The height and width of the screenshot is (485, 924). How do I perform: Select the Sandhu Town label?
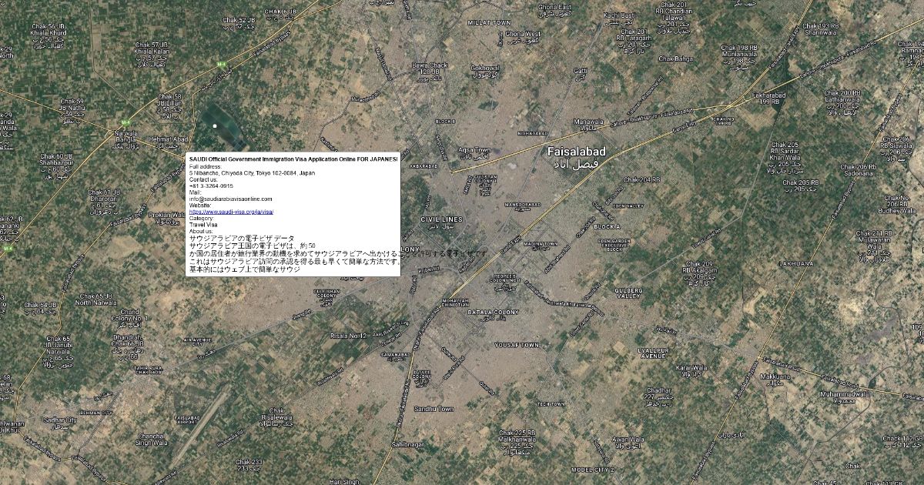(434, 409)
